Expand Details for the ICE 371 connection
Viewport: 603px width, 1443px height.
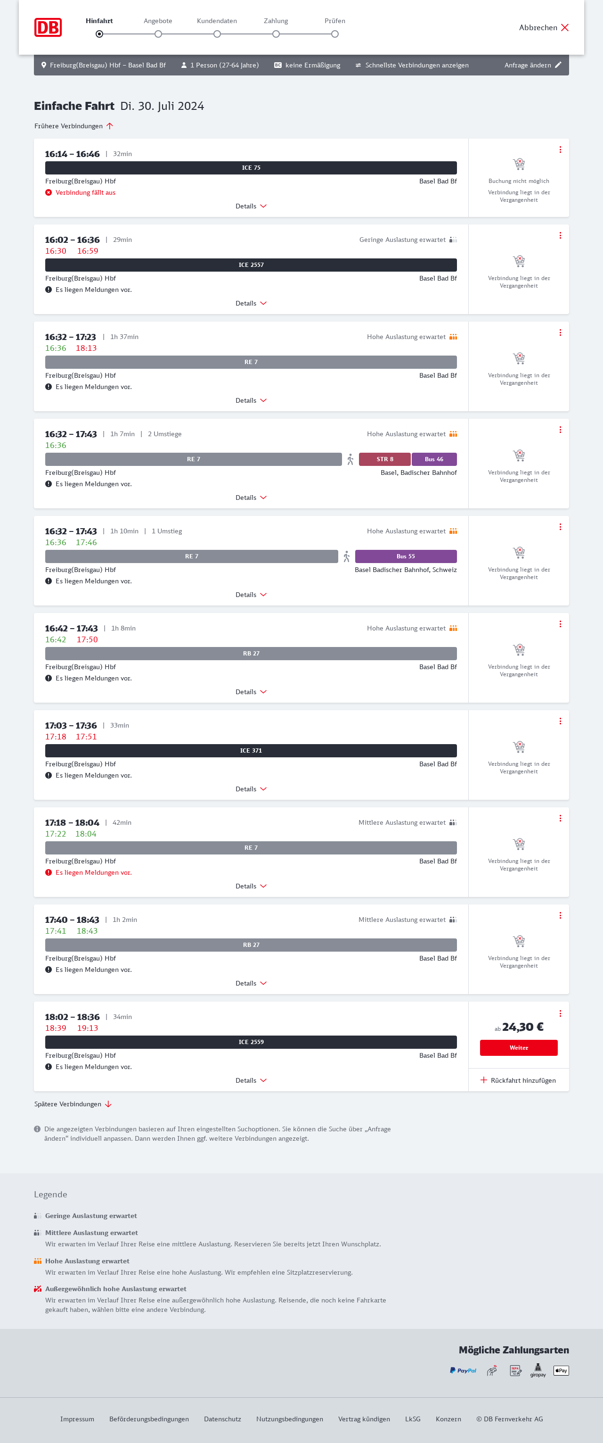tap(251, 789)
